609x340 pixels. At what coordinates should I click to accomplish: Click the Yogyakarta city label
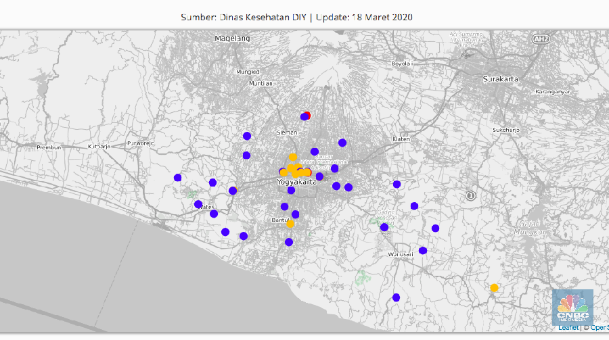(297, 182)
